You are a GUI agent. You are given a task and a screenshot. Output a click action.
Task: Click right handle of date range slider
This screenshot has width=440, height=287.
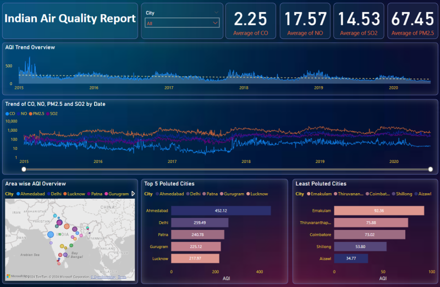coord(430,169)
